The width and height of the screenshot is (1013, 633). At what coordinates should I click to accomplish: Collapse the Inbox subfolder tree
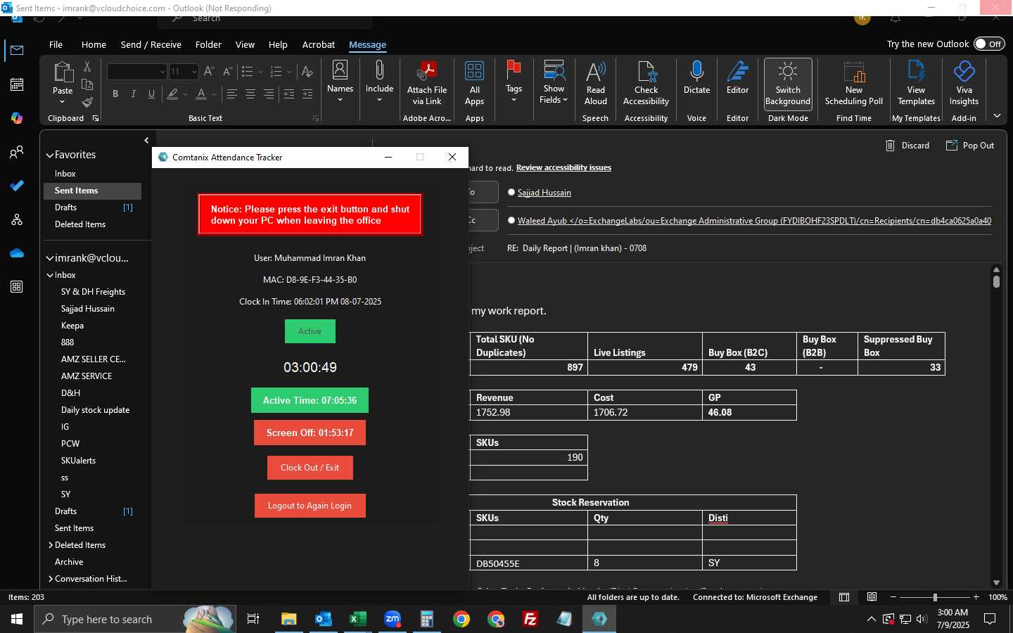[50, 275]
